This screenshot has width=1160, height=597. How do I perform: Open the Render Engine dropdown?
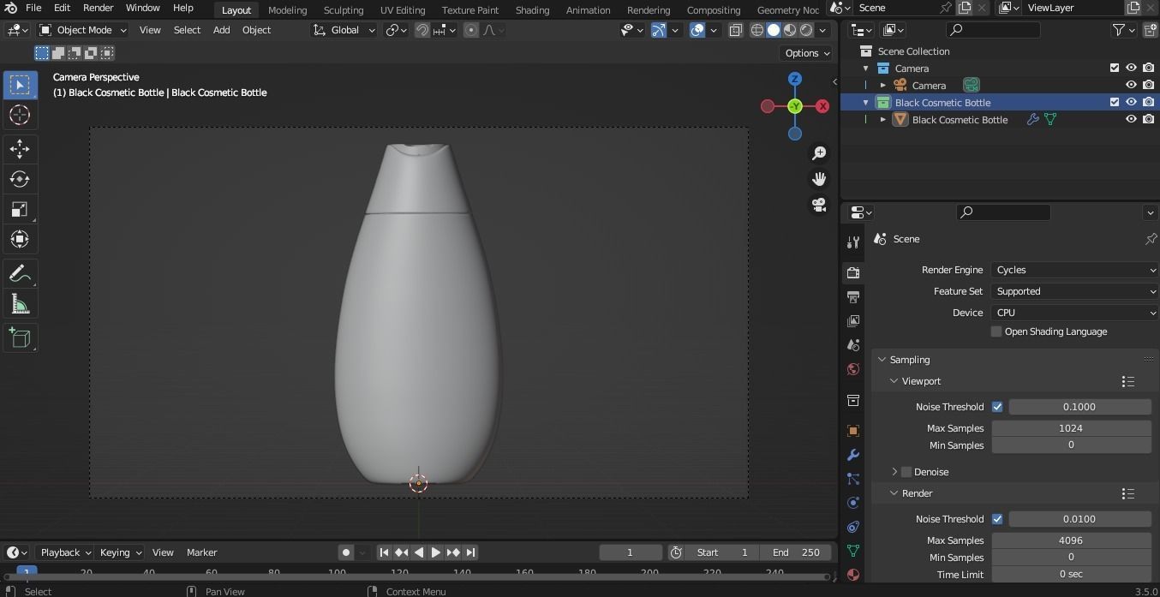[1075, 270]
